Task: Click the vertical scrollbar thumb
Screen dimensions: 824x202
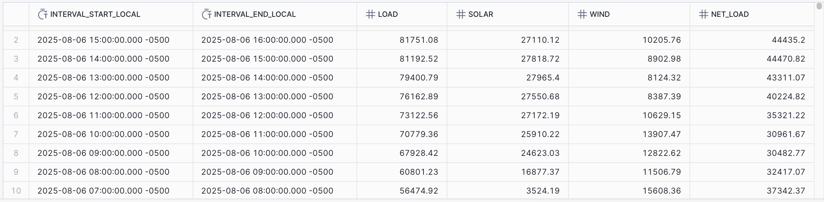Action: point(819,6)
